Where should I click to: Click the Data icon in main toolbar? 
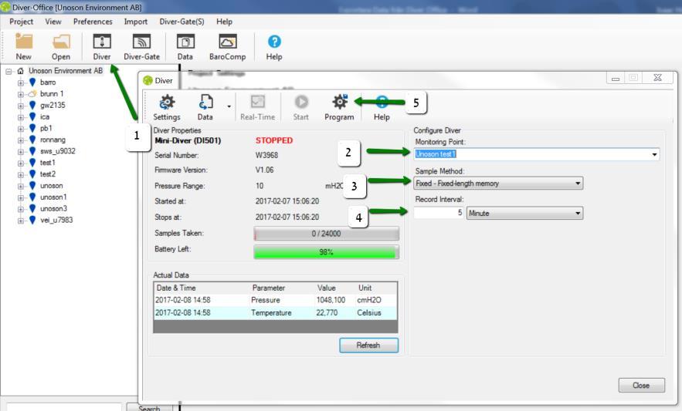click(x=185, y=42)
